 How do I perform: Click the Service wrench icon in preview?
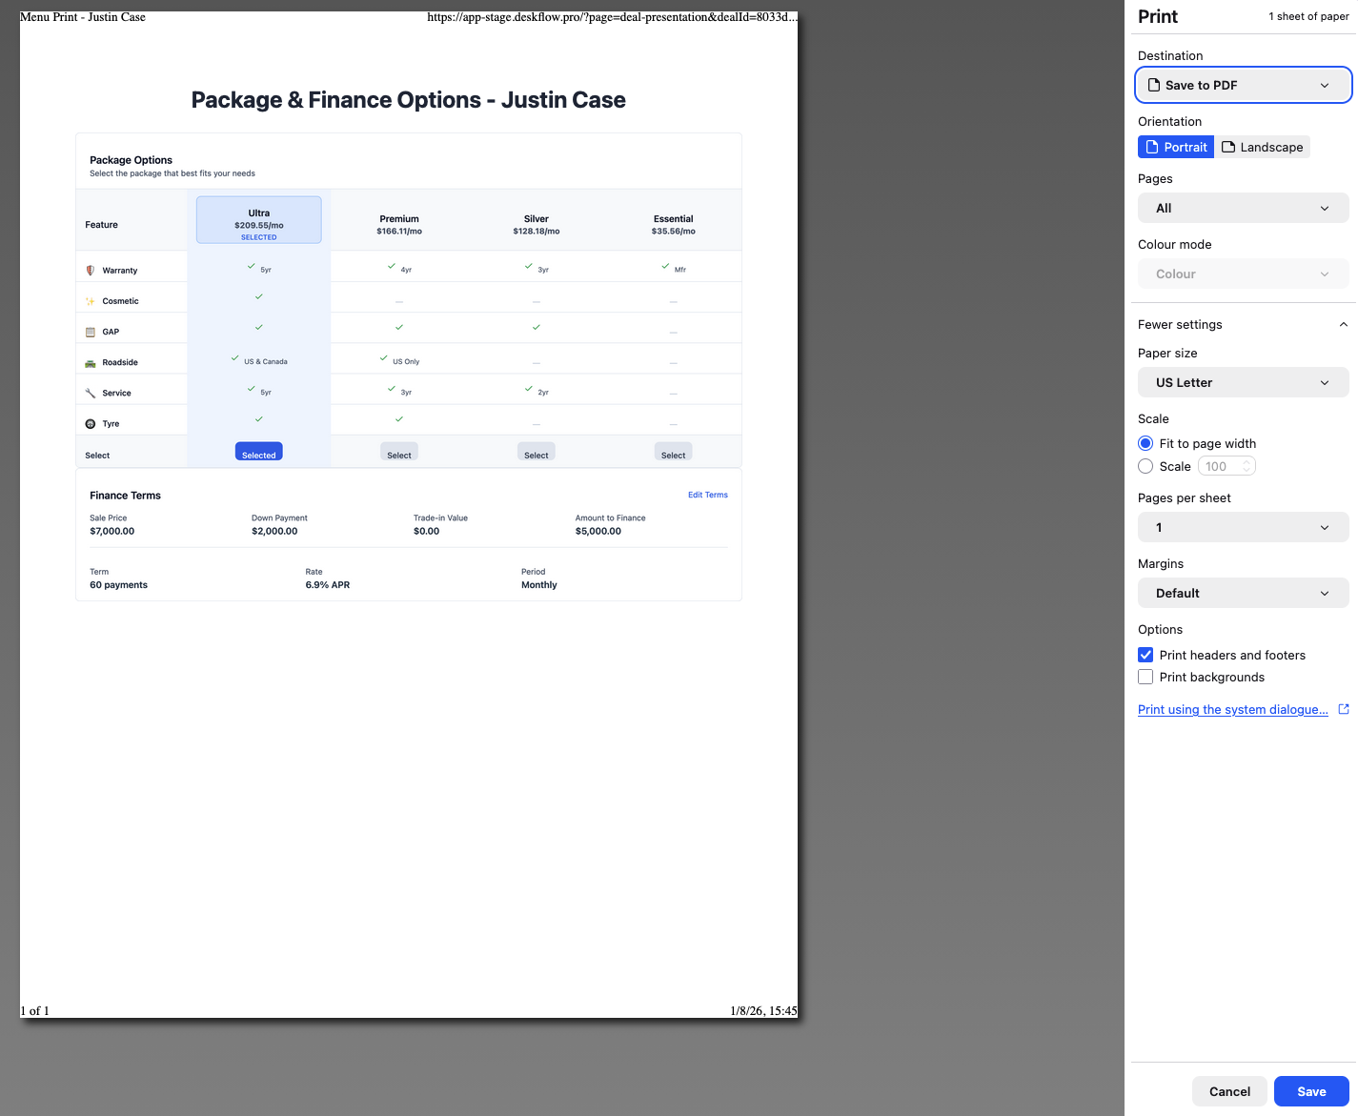91,394
